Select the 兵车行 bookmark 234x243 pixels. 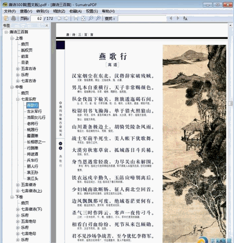click(32, 160)
